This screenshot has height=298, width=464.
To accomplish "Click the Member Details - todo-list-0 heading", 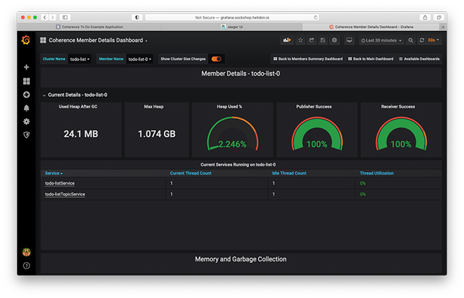I will pyautogui.click(x=241, y=74).
